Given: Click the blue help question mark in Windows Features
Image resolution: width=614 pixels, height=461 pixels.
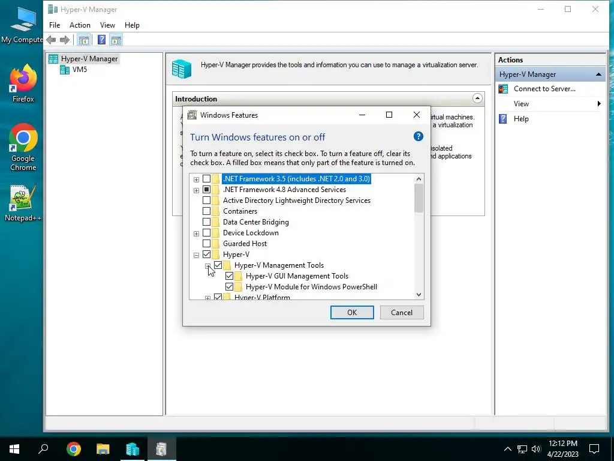Looking at the screenshot, I should 418,136.
